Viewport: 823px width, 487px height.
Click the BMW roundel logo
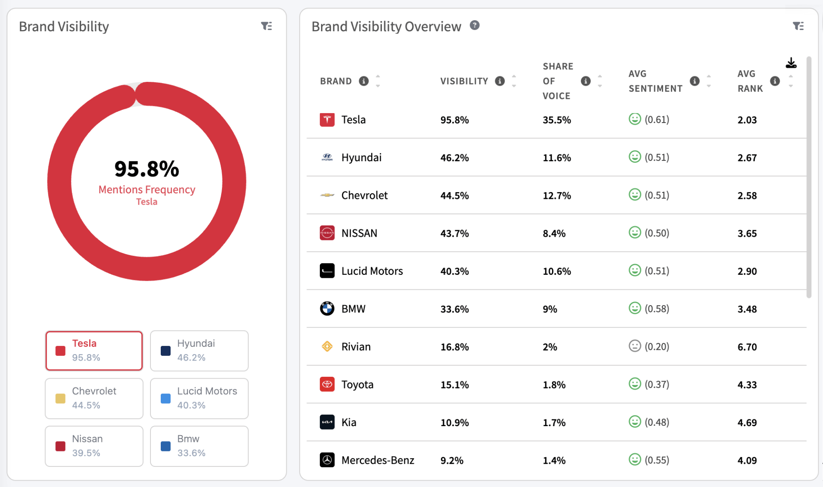point(327,309)
